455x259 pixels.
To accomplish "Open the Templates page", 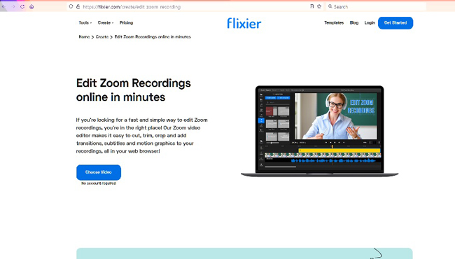I will click(x=334, y=22).
